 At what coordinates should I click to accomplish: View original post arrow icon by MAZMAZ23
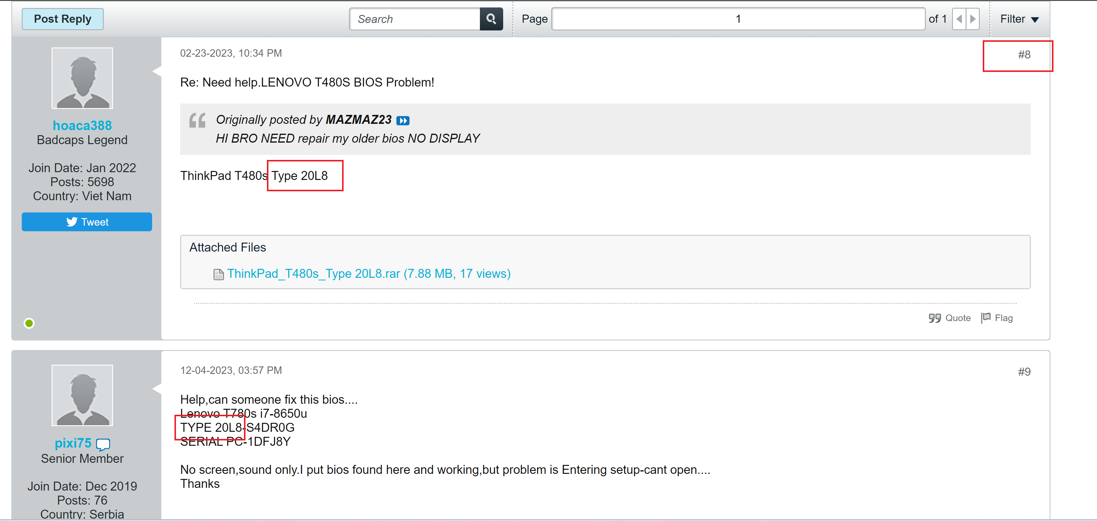[x=402, y=121]
